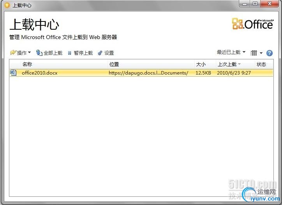Click the view layout grid icon
The width and height of the screenshot is (282, 205).
point(254,53)
